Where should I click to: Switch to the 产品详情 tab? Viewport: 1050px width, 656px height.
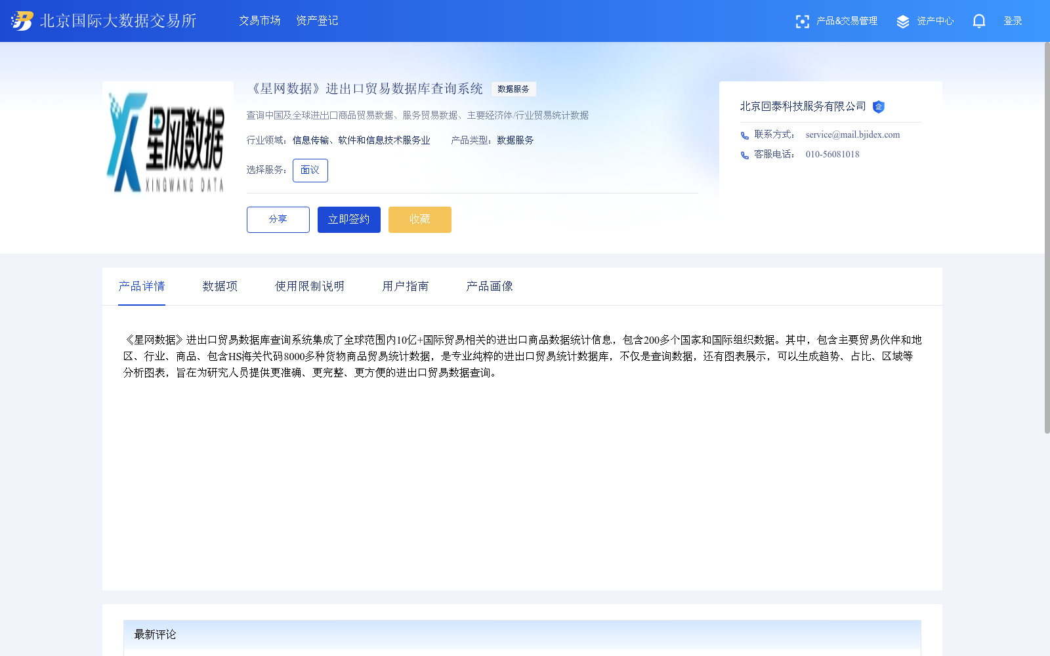(142, 287)
